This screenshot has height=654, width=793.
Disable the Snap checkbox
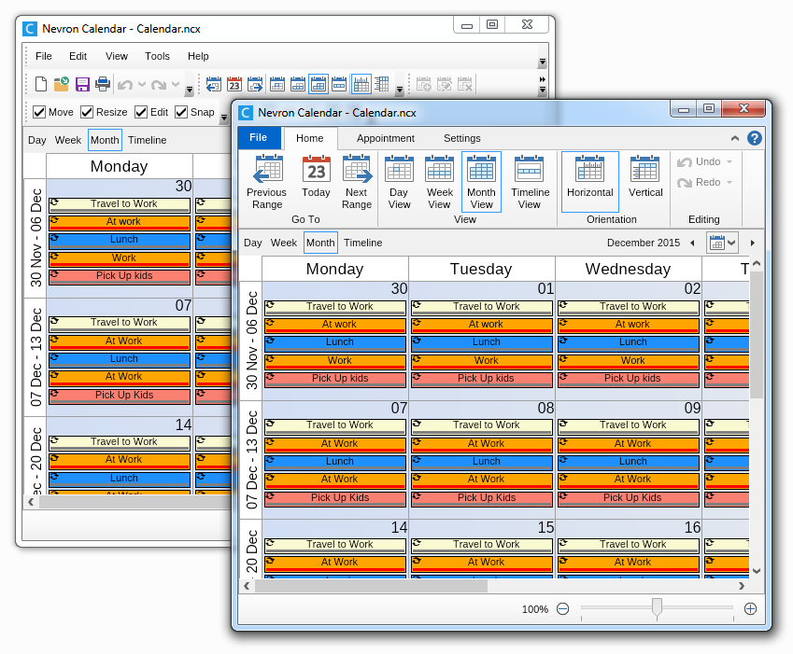pos(181,112)
